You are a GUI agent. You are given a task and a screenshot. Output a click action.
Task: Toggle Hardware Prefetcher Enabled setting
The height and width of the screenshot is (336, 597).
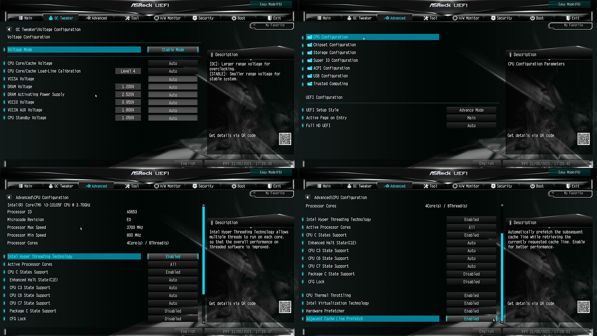click(471, 311)
